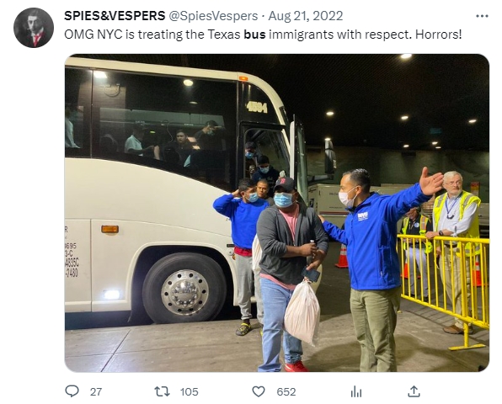The height and width of the screenshot is (404, 502).
Task: Click the reply count 27
Action: [x=96, y=392]
